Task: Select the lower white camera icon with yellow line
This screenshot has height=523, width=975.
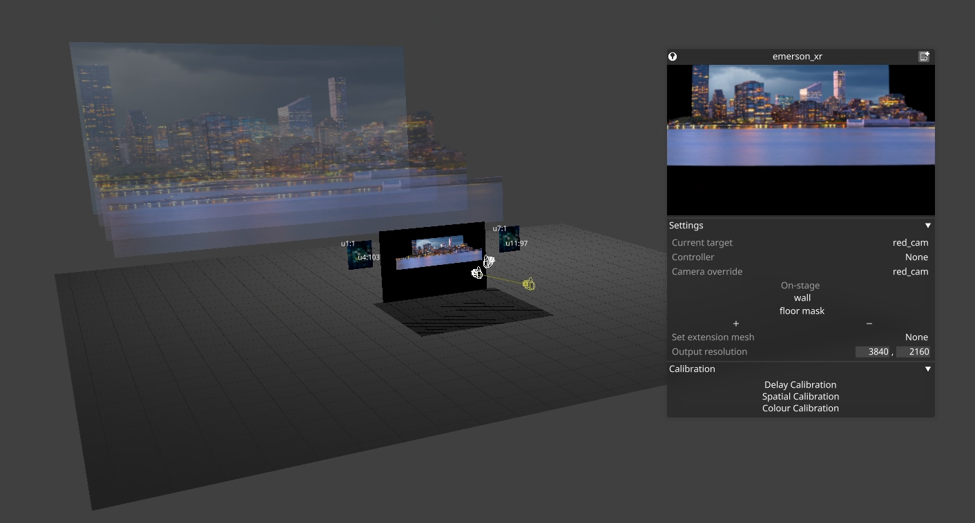Action: (x=476, y=273)
